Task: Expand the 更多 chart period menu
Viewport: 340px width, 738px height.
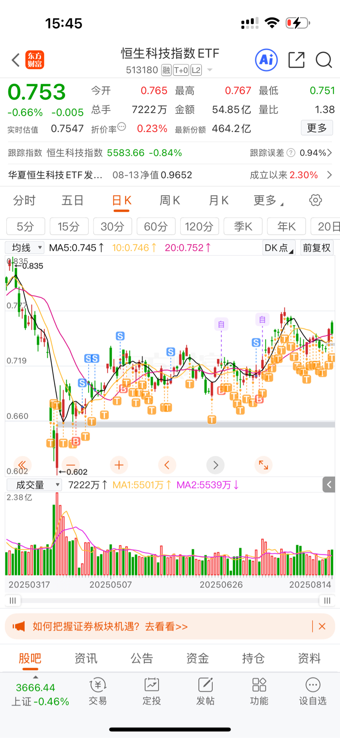Action: (x=268, y=201)
